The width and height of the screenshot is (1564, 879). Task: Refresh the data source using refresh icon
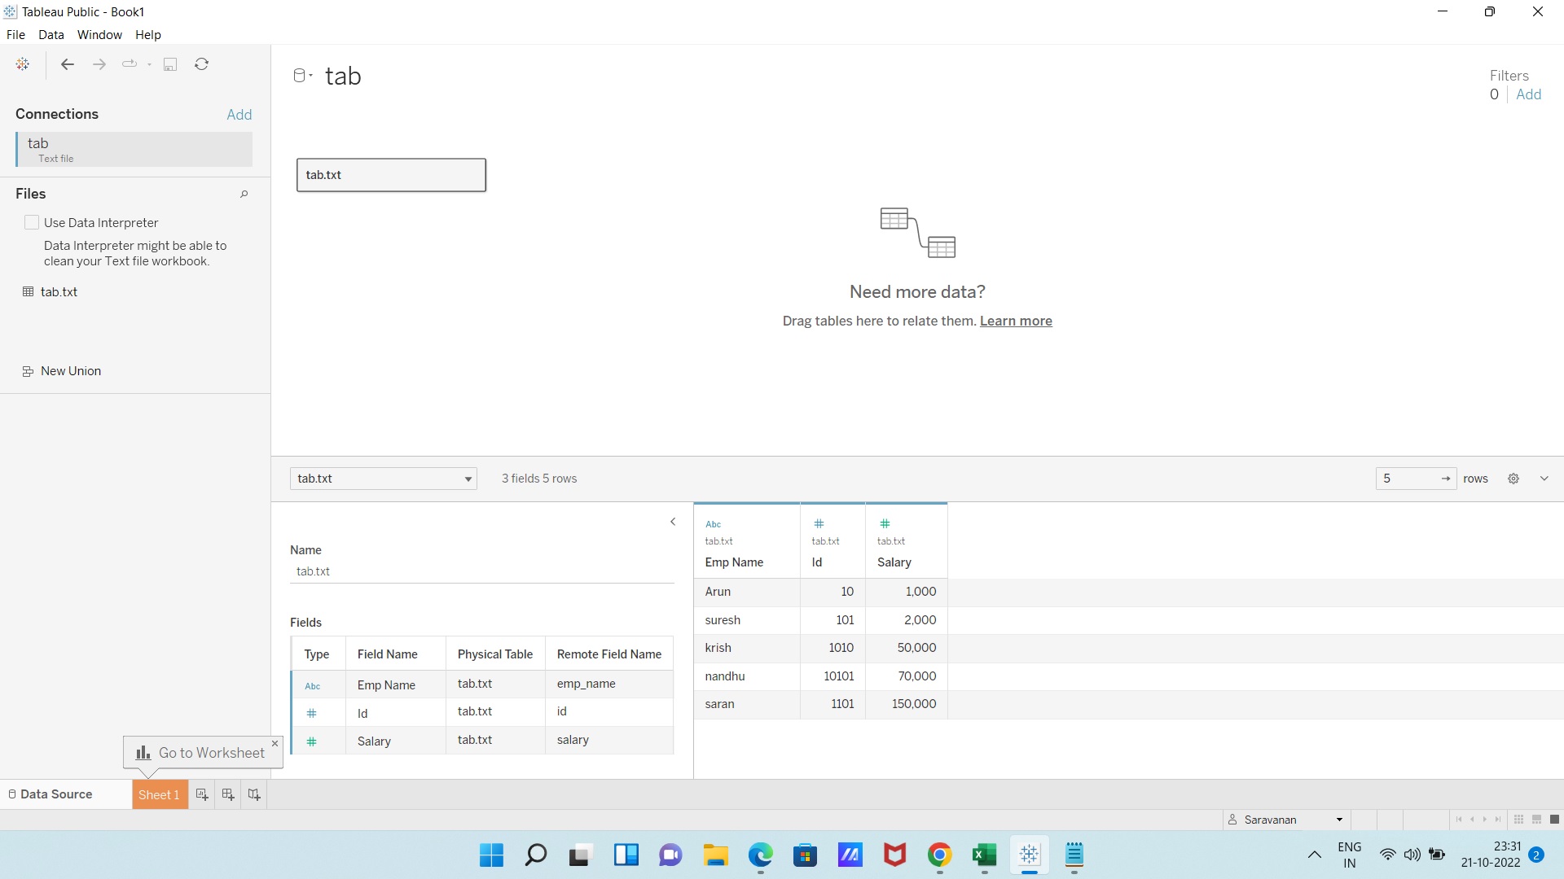[x=201, y=64]
